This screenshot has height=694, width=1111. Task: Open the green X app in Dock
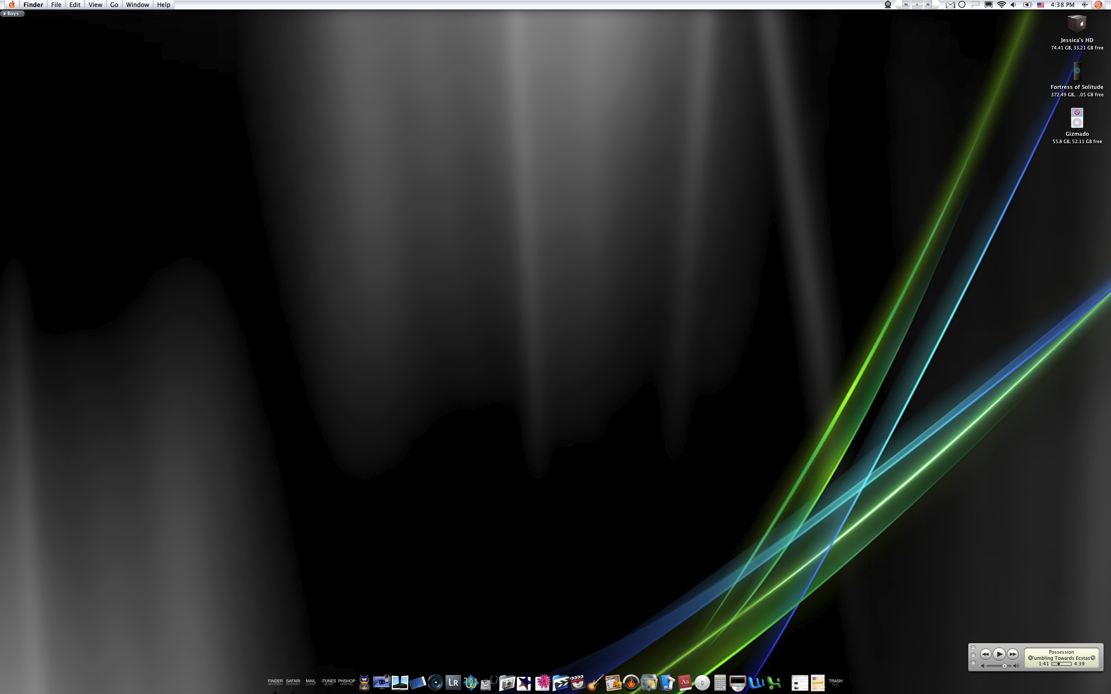click(x=773, y=683)
